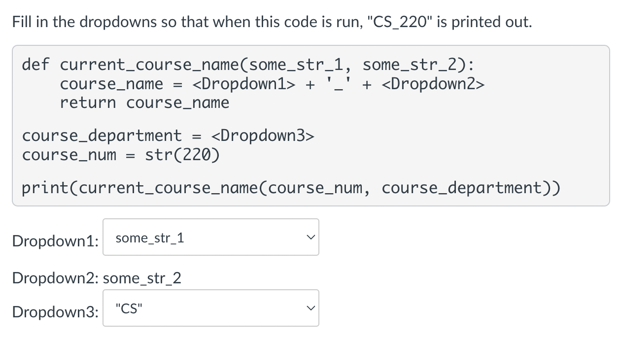
Task: Click the chevron arrow on Dropdown3
Action: (x=310, y=308)
